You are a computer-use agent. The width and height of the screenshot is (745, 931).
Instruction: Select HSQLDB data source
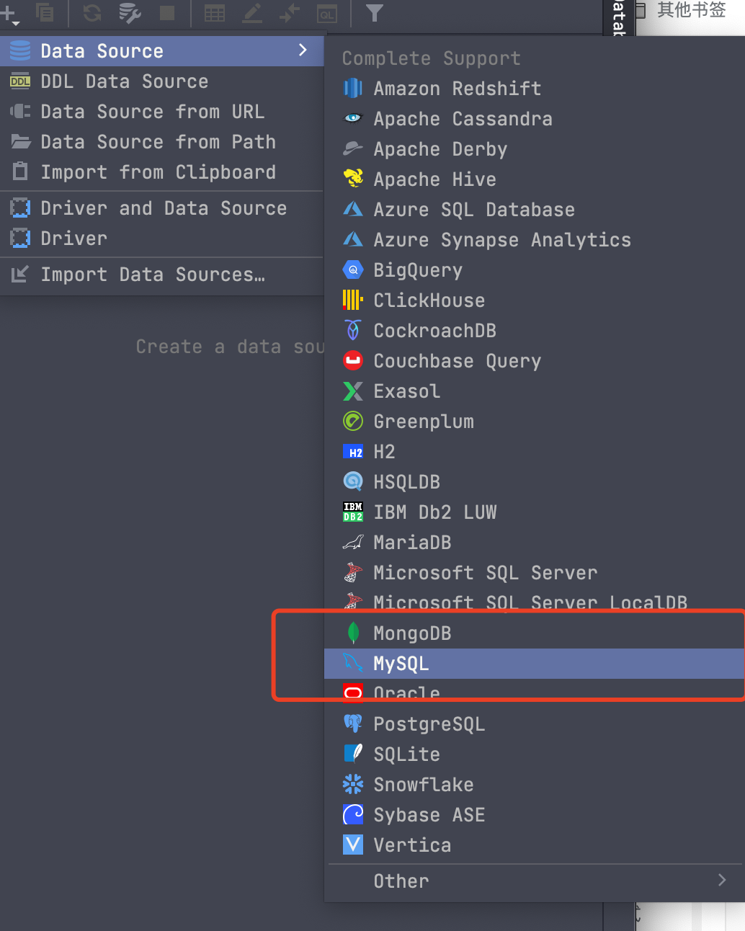coord(535,482)
